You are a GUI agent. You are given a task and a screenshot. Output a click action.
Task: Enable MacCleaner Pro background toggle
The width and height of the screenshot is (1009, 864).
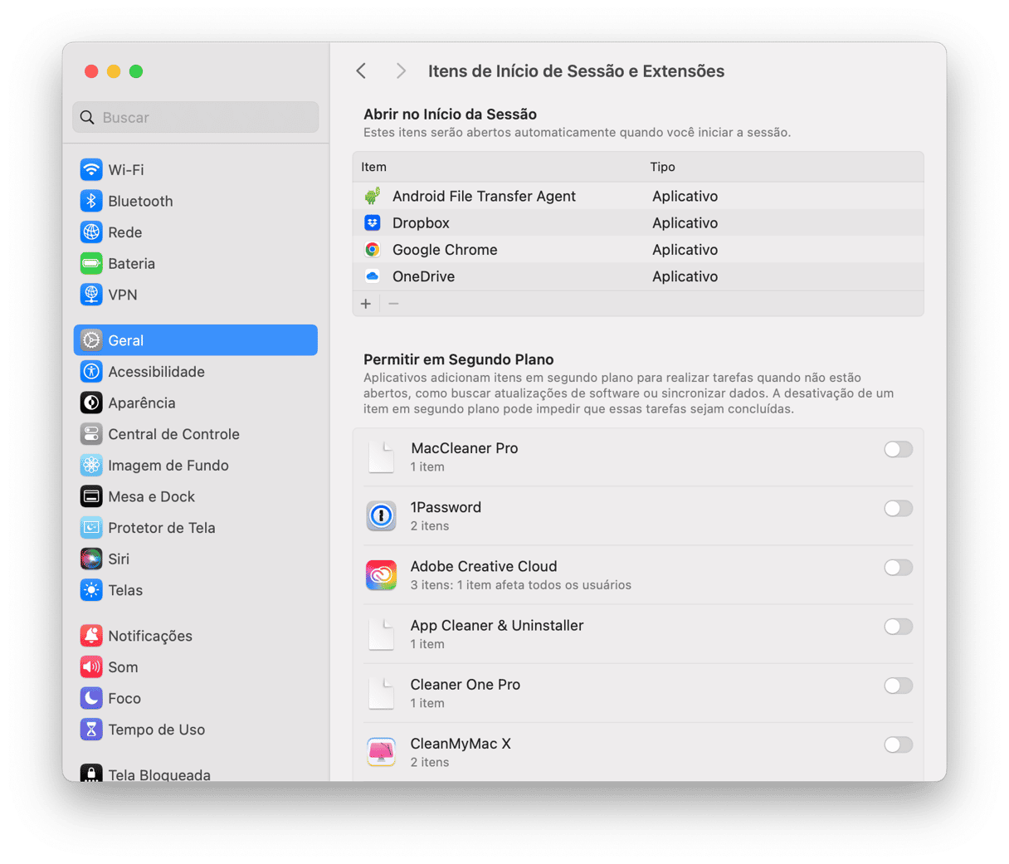[898, 449]
